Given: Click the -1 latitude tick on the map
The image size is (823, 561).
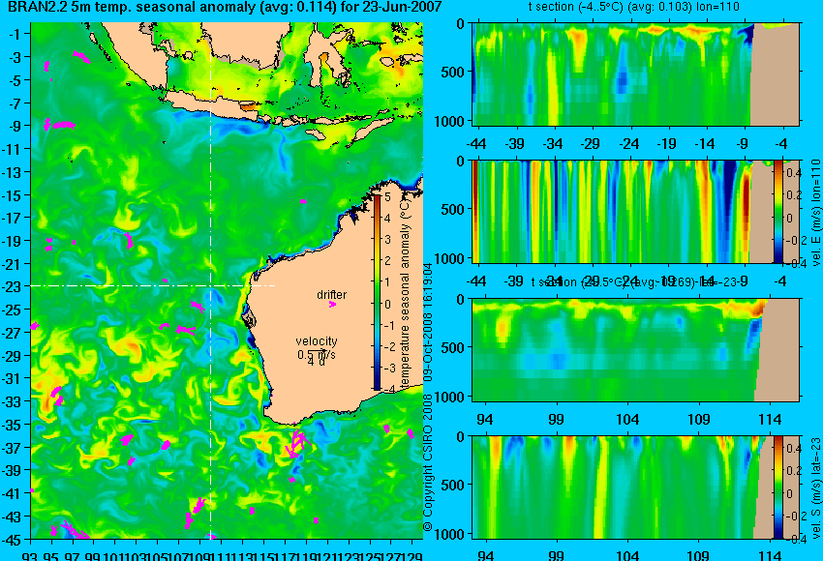Looking at the screenshot, I should (17, 34).
